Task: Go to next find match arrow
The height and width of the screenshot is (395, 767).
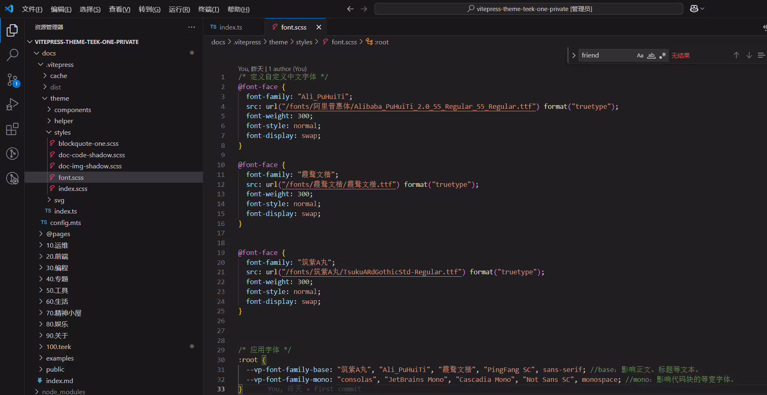Action: 749,55
